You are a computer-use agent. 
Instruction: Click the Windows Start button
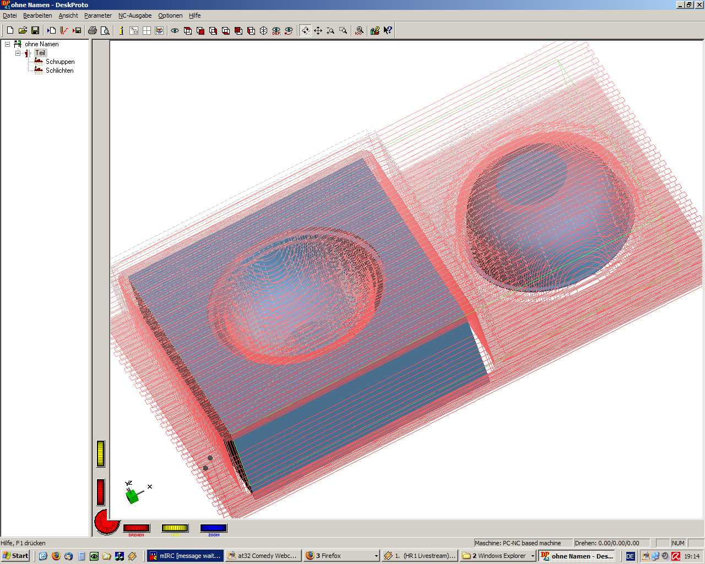15,556
